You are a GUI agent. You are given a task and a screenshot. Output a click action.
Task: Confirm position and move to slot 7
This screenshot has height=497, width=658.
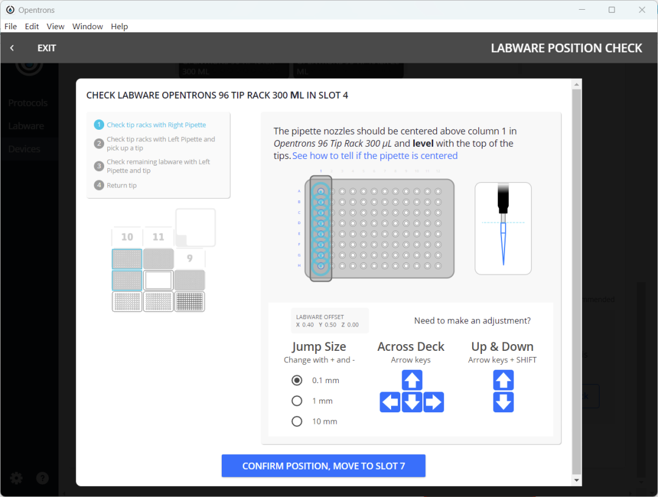coord(324,465)
